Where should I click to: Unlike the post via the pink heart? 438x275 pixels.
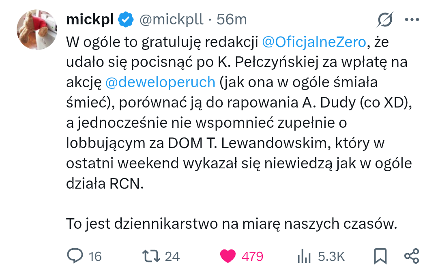coord(228,256)
